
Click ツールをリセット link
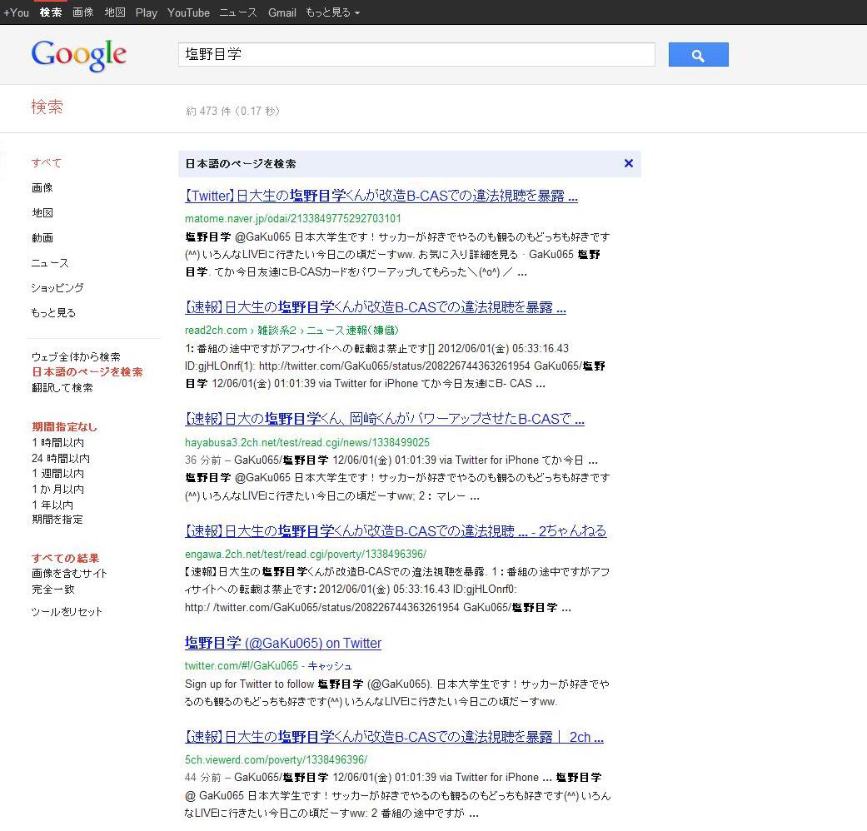click(67, 611)
